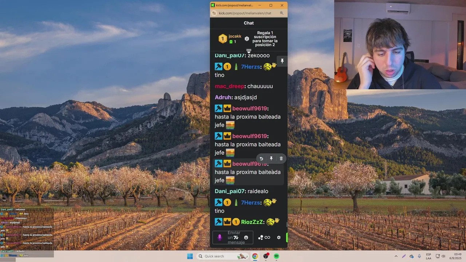Screen dimensions: 466x262
Task: Collapse the leaderboard with the handle bar
Action: pos(249,51)
